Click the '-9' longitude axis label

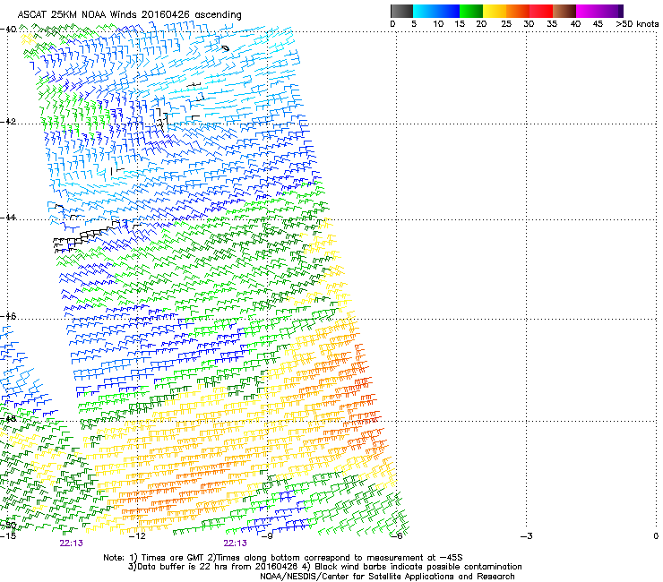[x=267, y=536]
